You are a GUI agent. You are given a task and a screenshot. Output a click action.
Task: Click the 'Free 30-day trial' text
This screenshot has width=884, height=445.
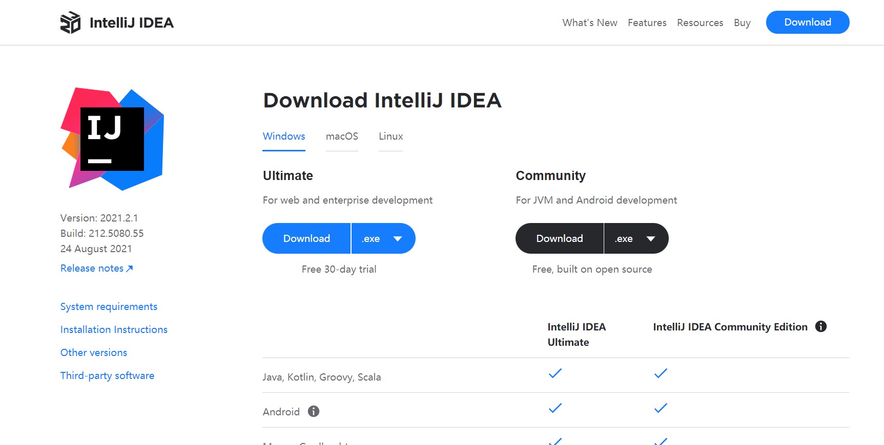coord(339,269)
